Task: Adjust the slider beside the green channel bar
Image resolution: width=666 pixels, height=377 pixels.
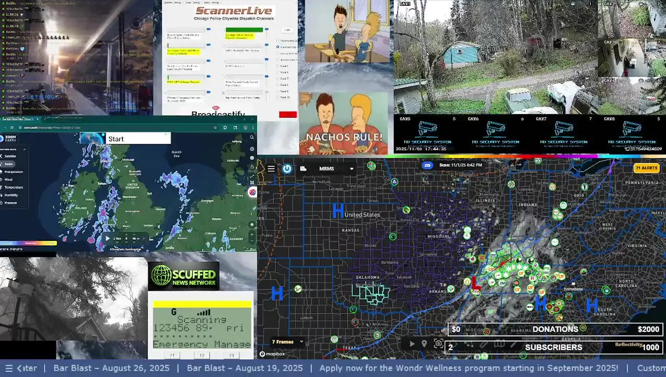Action: click(x=267, y=30)
